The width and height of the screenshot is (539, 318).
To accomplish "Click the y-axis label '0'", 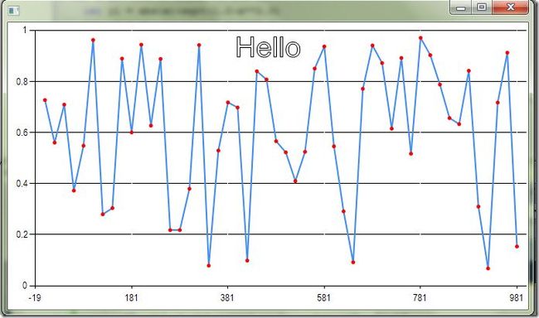I will 25,286.
